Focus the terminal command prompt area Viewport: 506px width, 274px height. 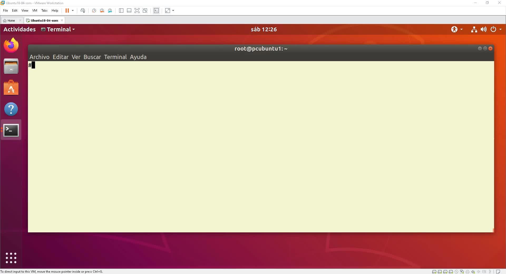pyautogui.click(x=261, y=147)
